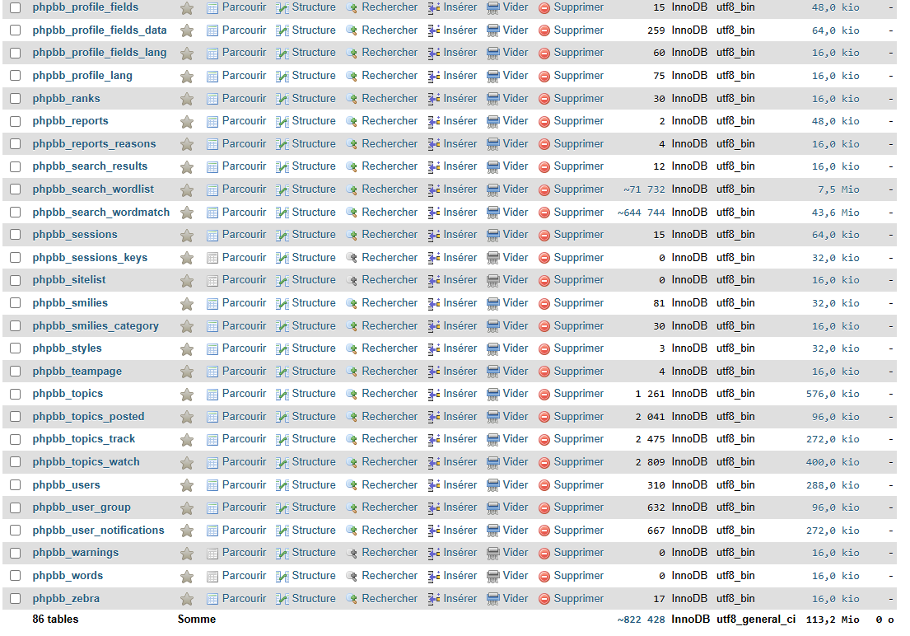Click Browse icon for phpbb_profile_fields_data

[212, 30]
